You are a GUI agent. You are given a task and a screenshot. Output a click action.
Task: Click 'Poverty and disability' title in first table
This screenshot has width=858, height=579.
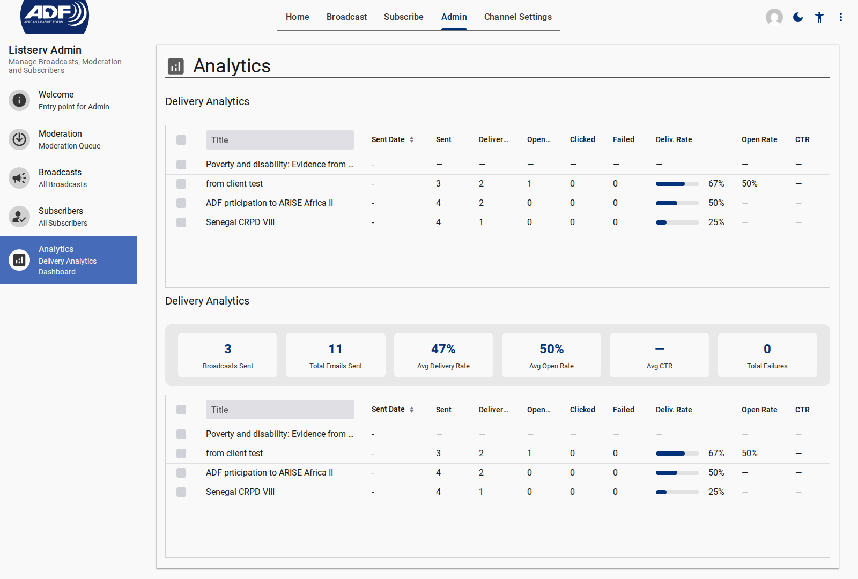coord(279,165)
